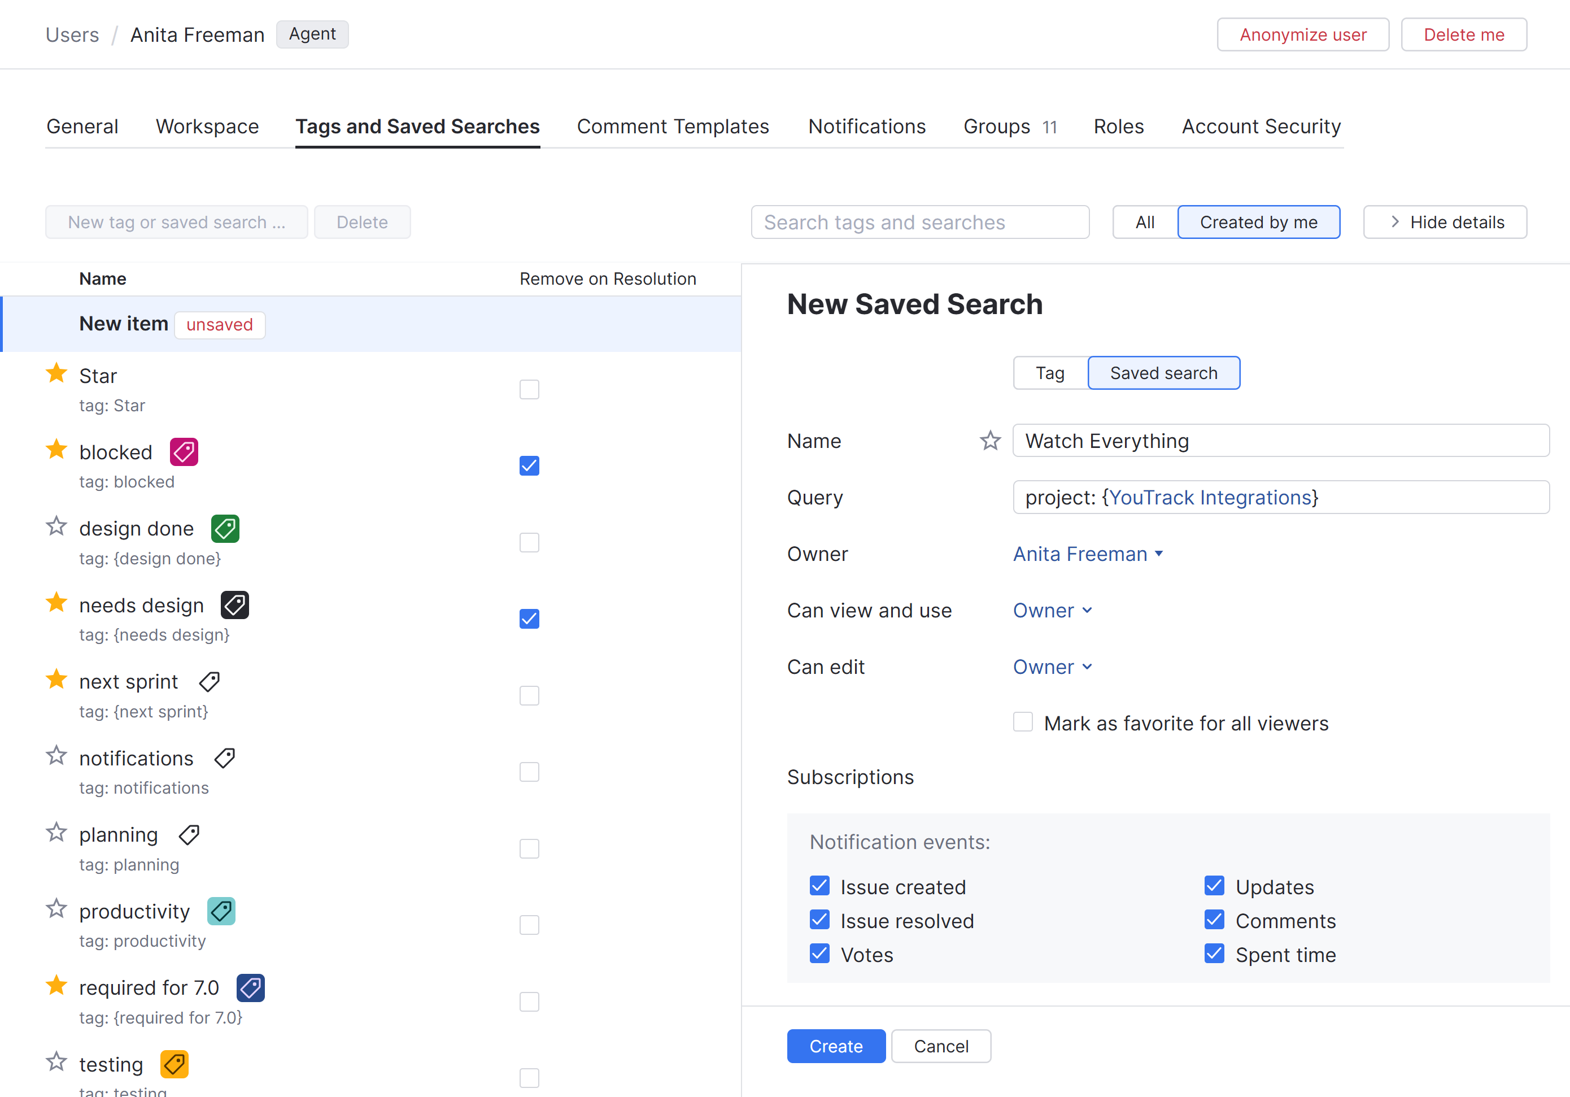
Task: Click the orange testing tag icon
Action: tap(175, 1064)
